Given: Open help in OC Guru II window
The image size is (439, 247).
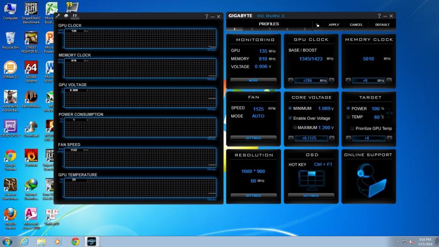Looking at the screenshot, I should (379, 16).
